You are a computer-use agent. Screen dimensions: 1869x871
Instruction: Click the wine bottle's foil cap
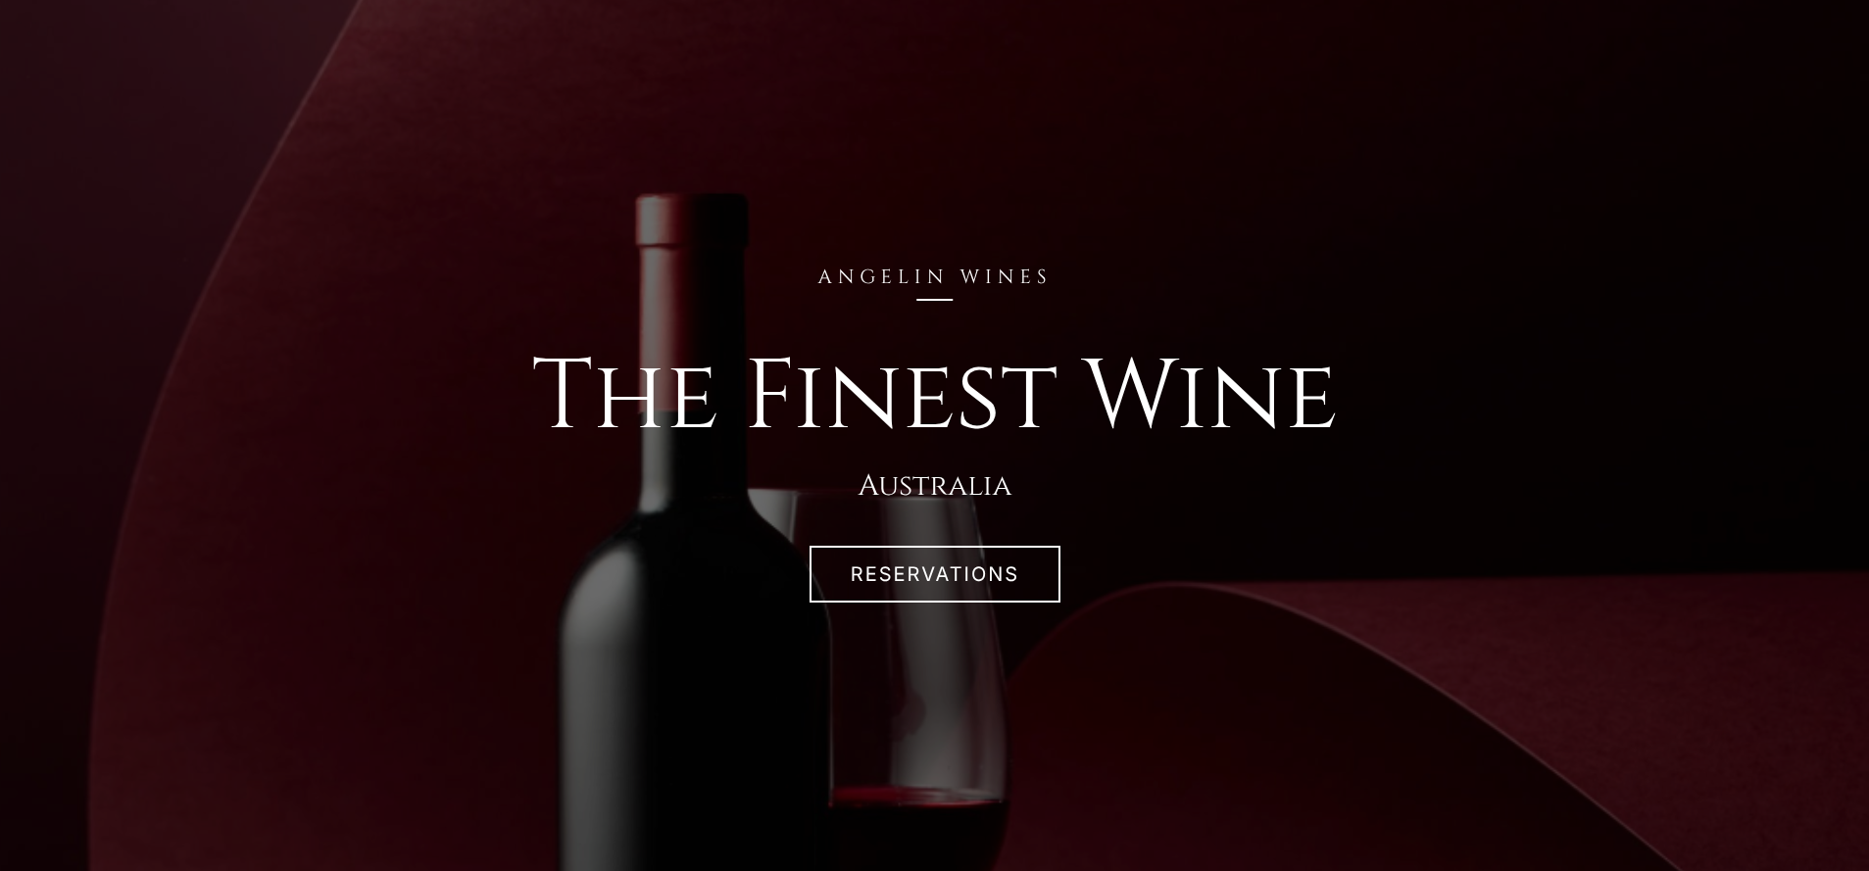click(691, 220)
